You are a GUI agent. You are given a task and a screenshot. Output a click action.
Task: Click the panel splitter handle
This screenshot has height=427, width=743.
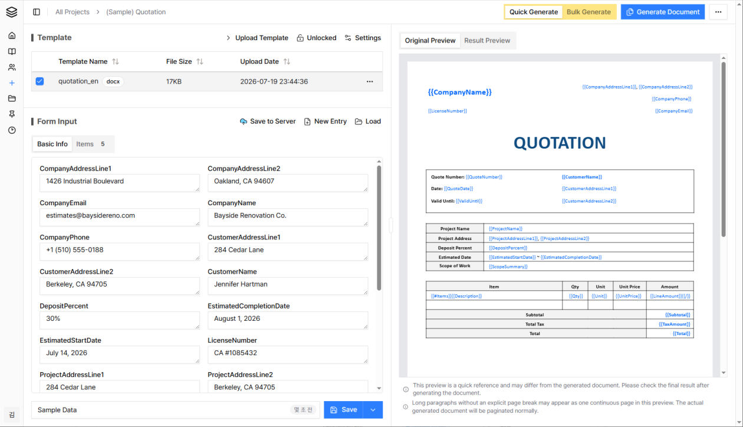pos(390,225)
